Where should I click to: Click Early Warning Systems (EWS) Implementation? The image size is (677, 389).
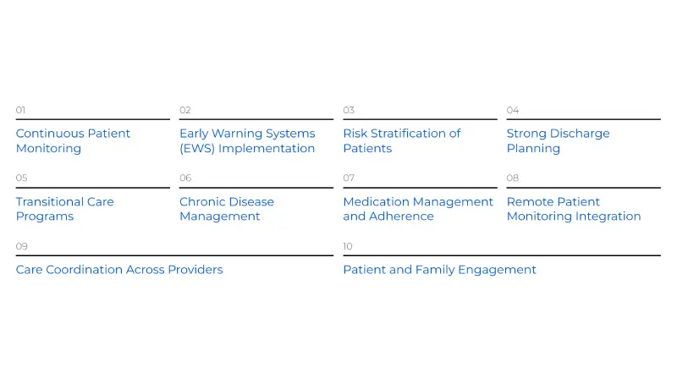coord(247,140)
